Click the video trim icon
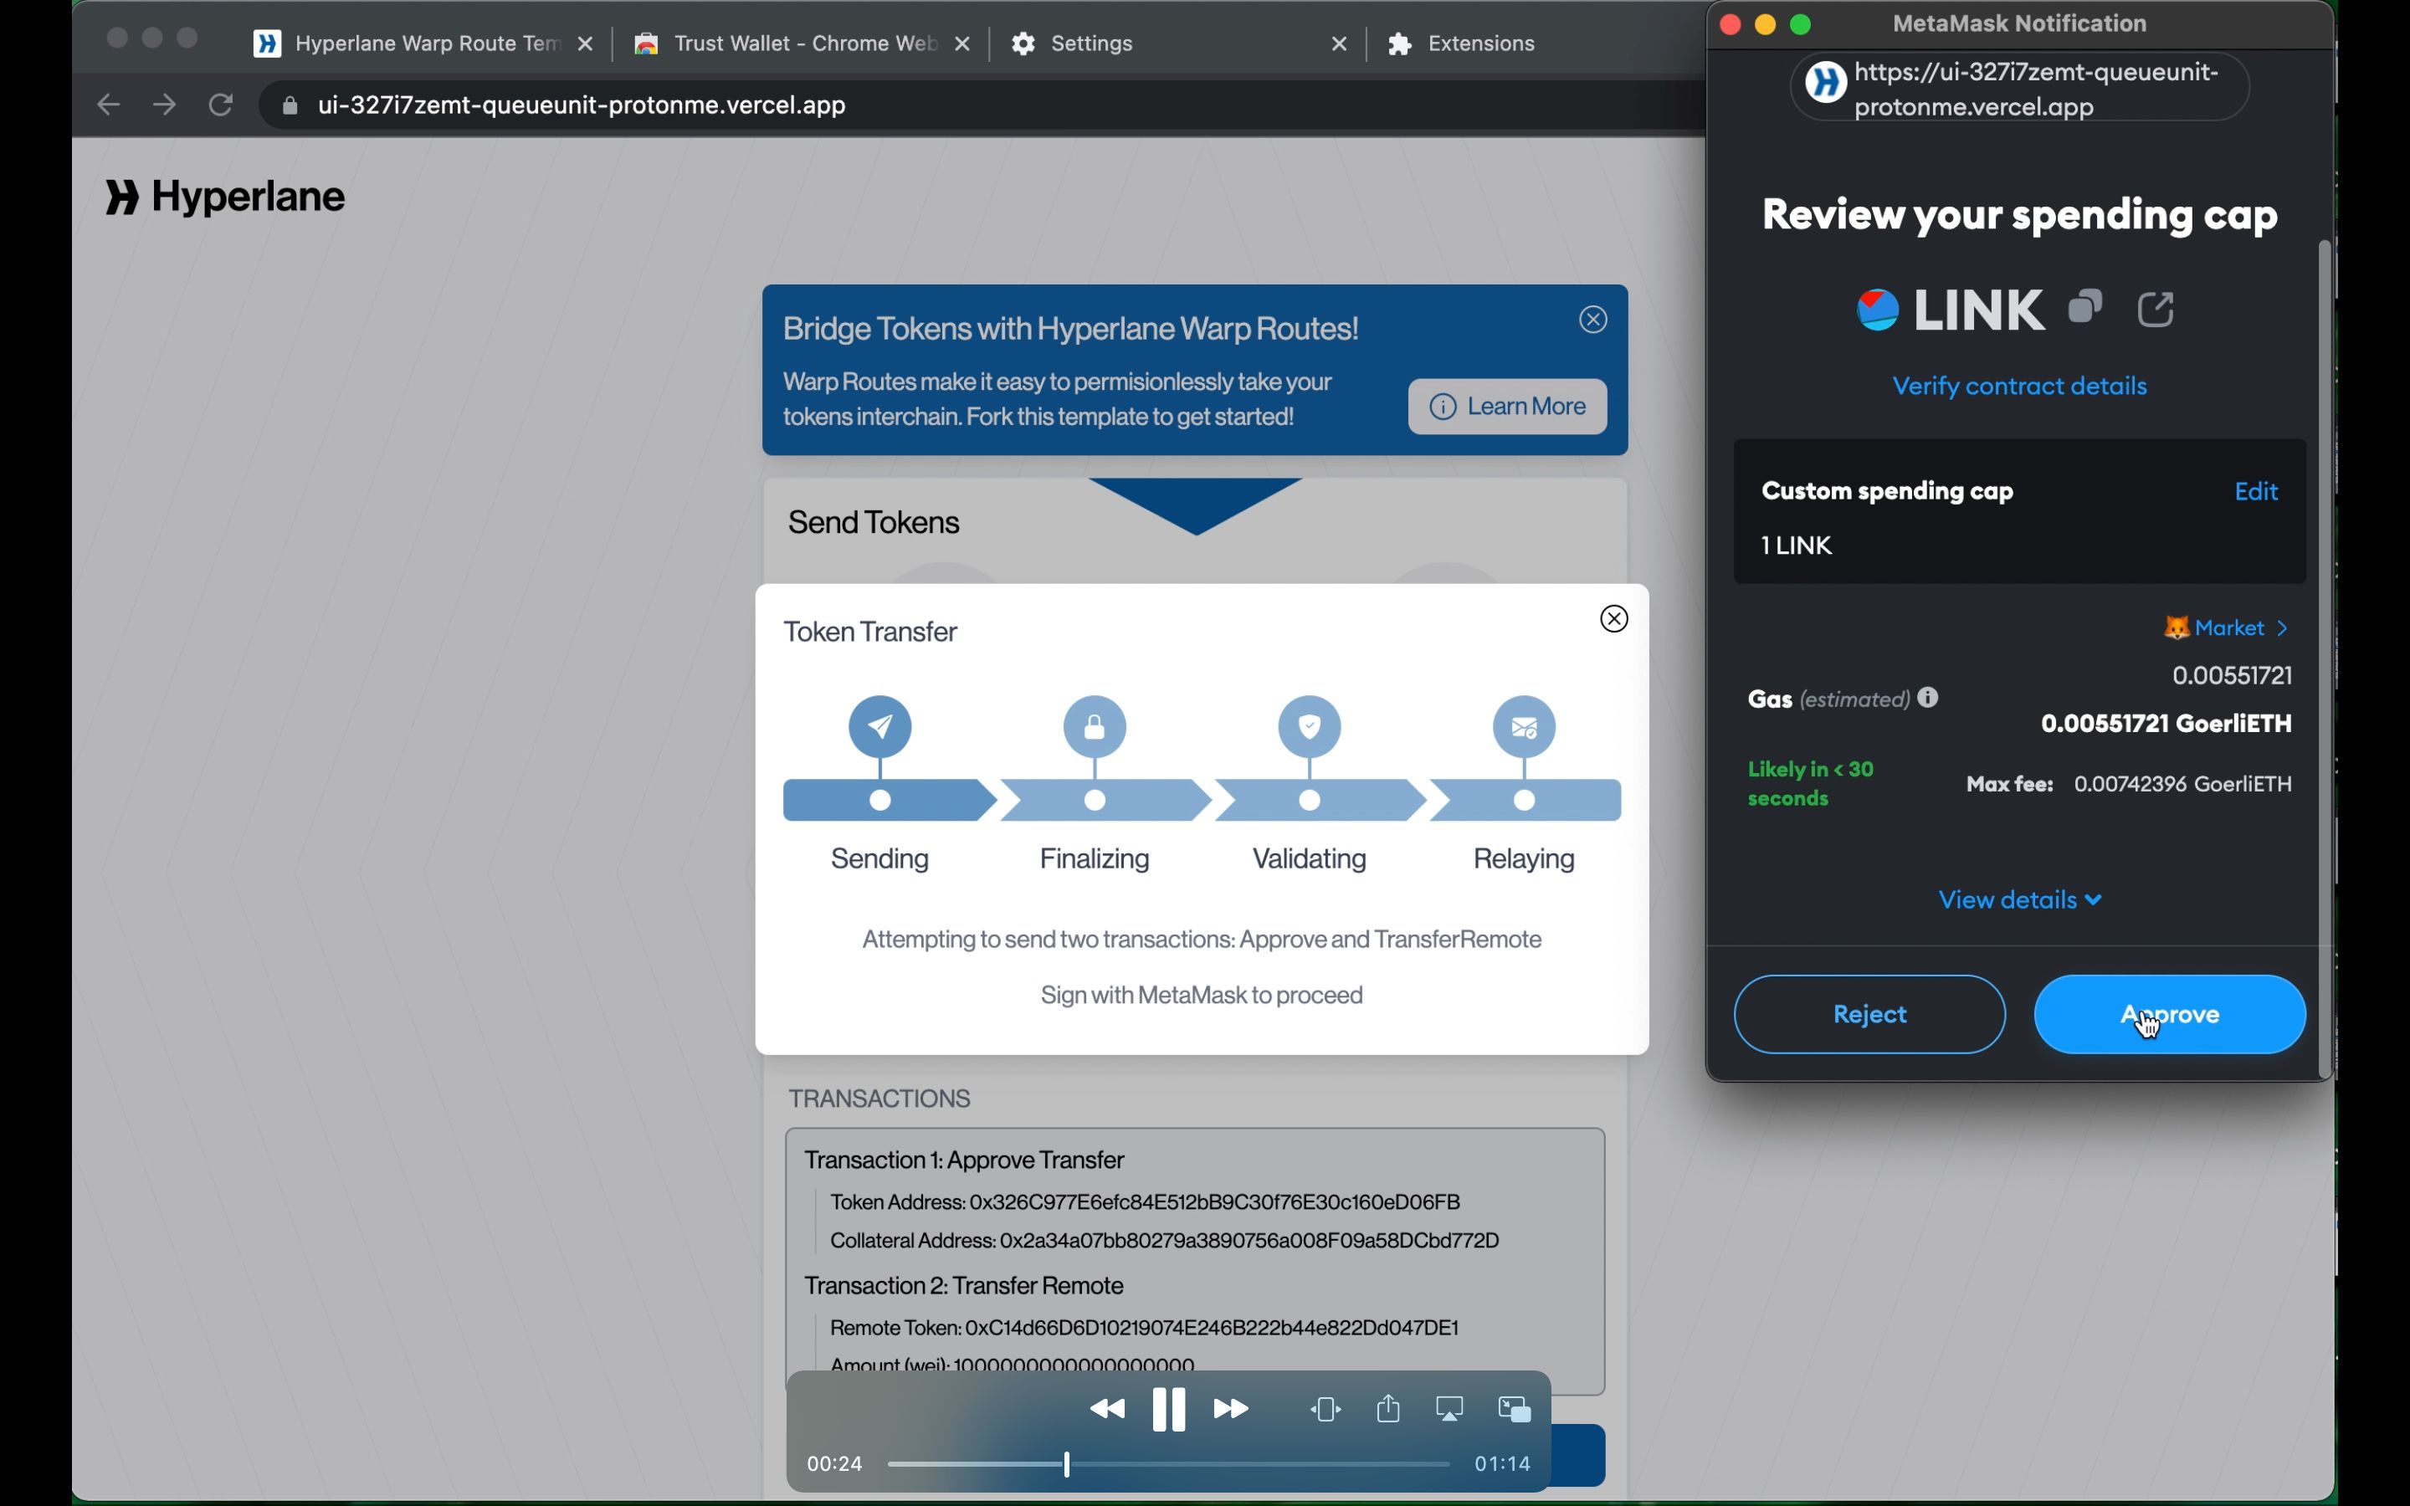2410x1506 pixels. (1326, 1410)
